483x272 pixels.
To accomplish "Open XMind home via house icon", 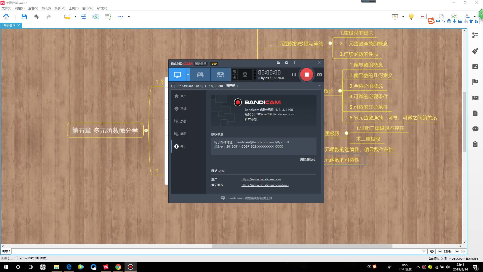I will 6,17.
